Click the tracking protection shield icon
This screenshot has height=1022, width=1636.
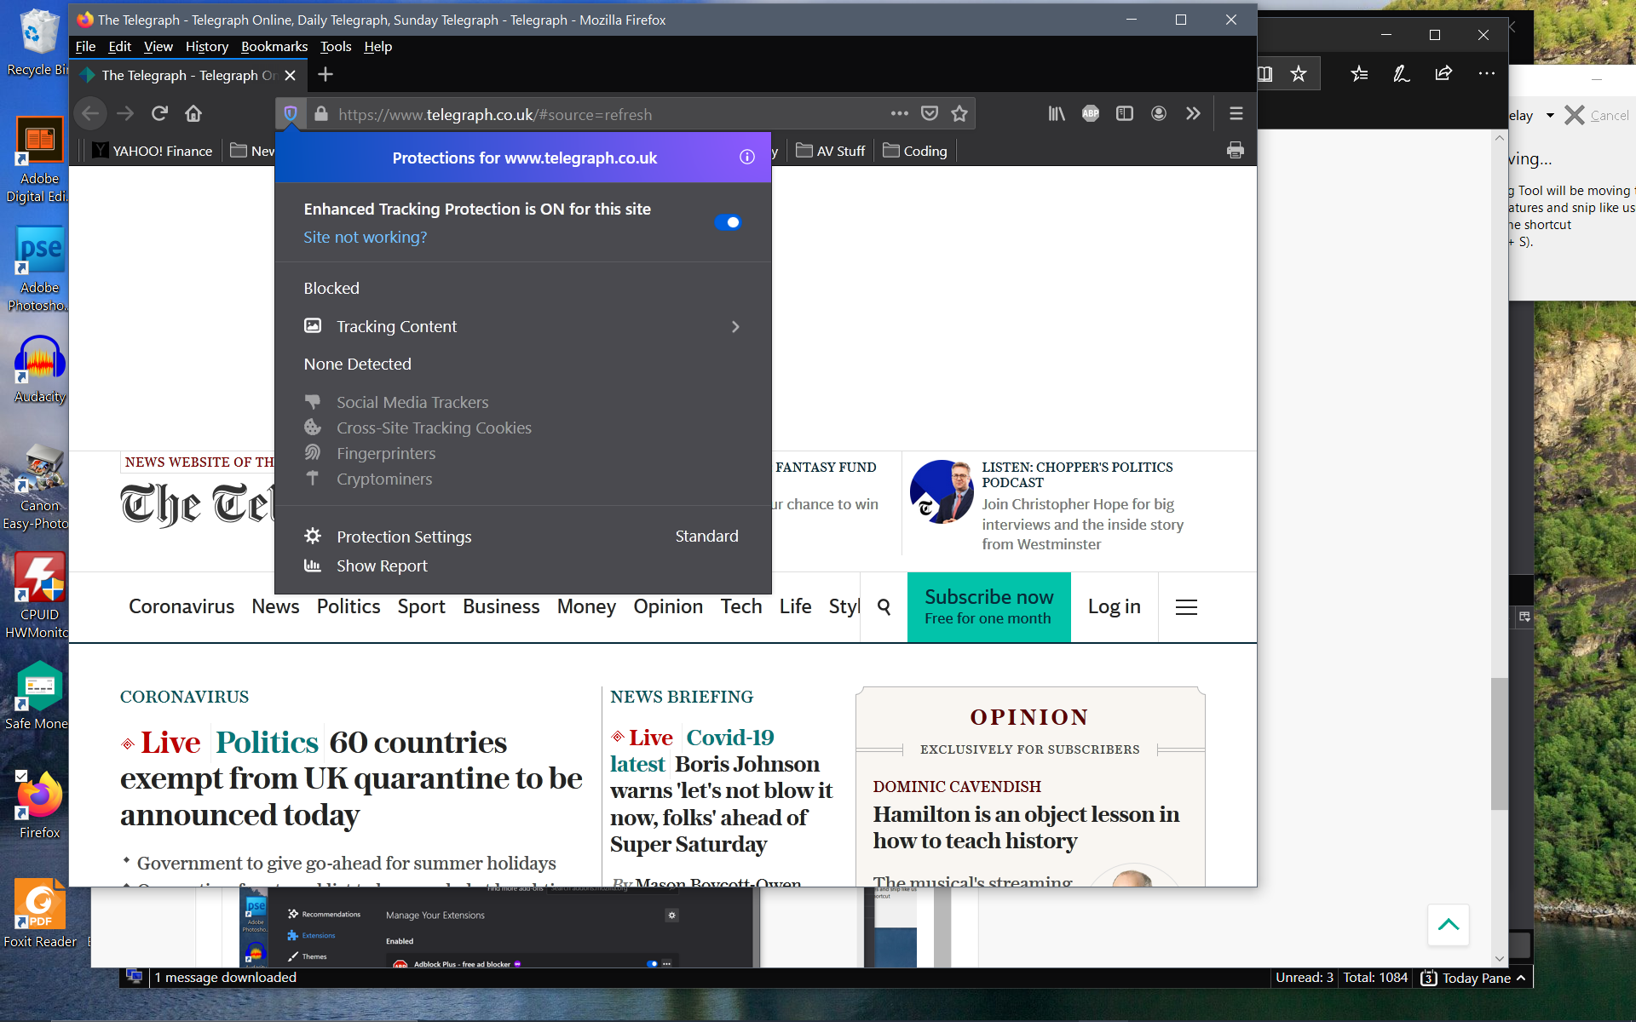291,113
